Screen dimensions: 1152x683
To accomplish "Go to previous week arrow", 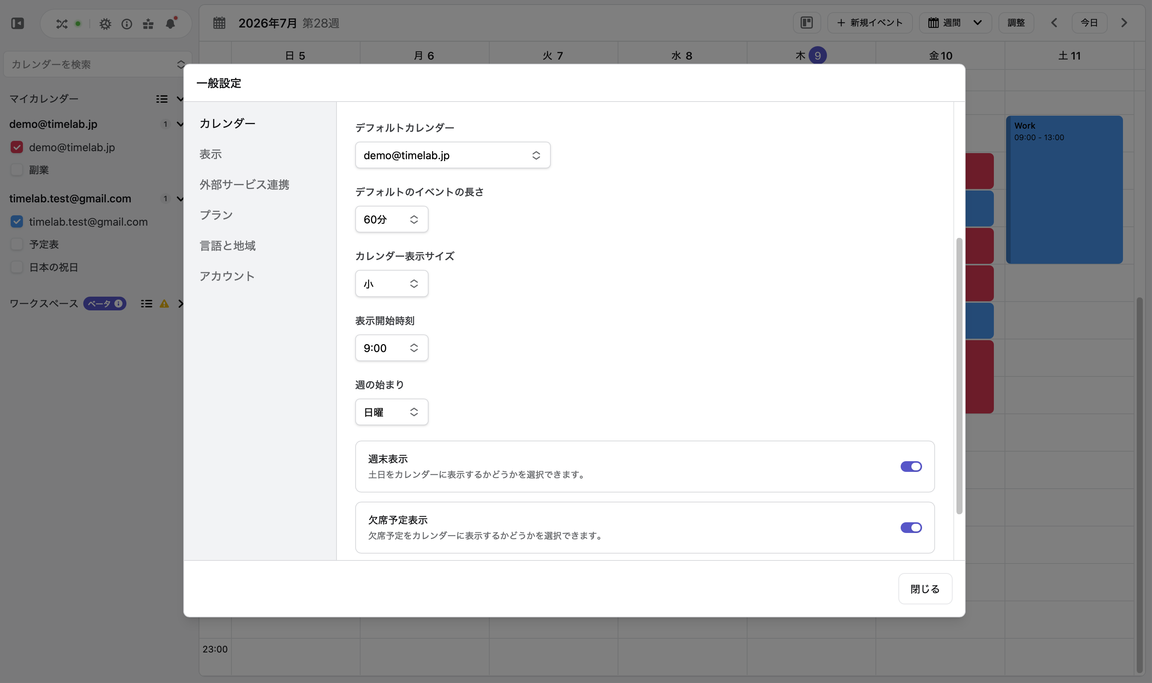I will (x=1054, y=23).
